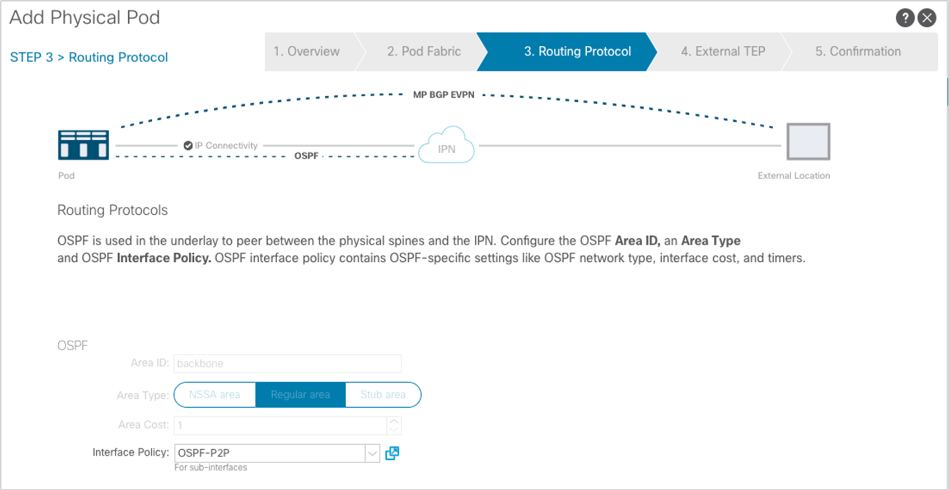Click the MP BGP EVPN label
This screenshot has height=490, width=949.
tap(443, 95)
